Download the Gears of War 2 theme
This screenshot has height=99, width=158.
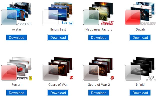coord(99,93)
